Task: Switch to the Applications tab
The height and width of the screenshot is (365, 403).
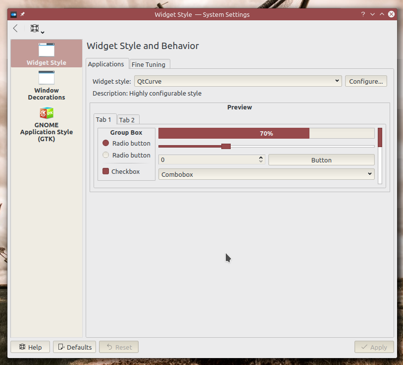Action: [x=106, y=64]
